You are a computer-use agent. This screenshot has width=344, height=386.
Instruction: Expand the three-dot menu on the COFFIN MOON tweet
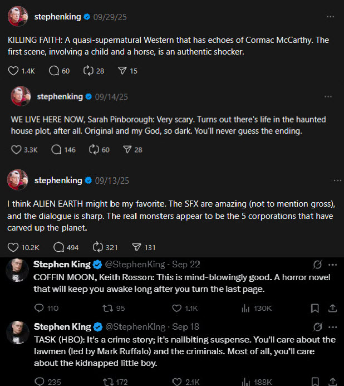point(333,264)
